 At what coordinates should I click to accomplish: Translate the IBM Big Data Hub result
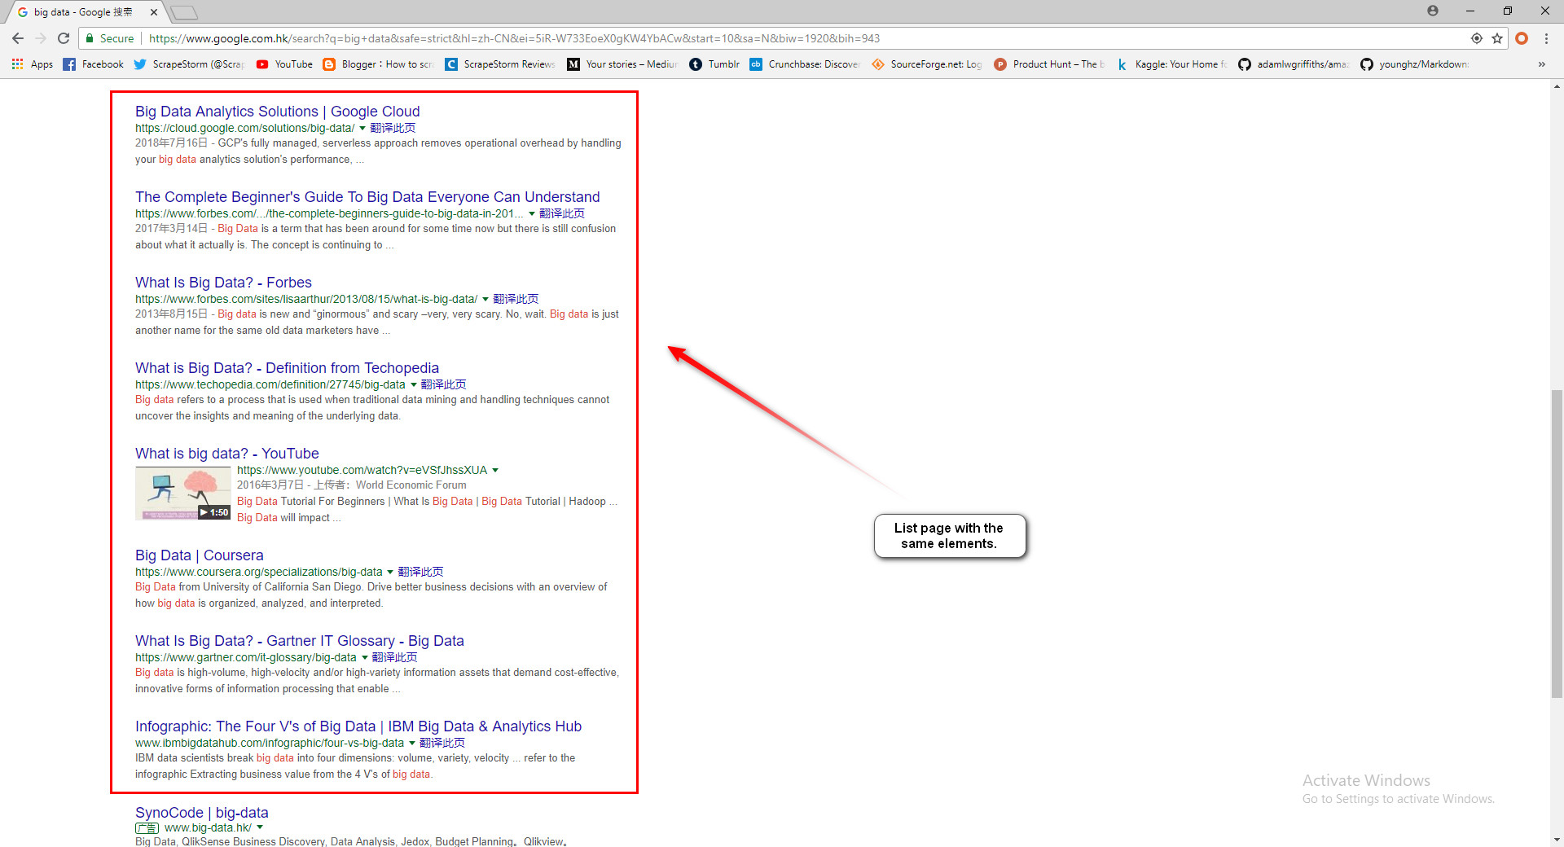(x=442, y=743)
